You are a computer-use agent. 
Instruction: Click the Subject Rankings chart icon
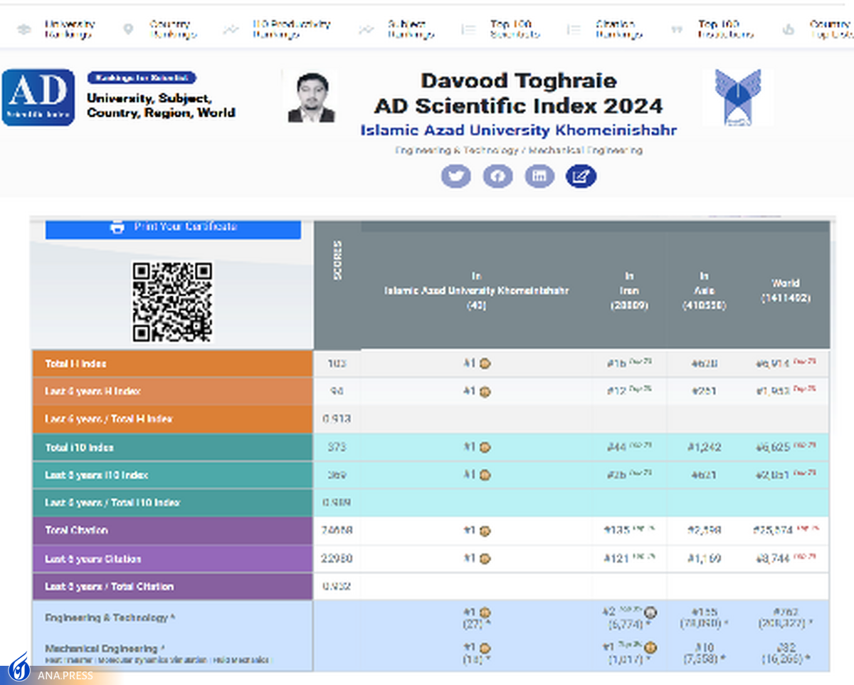coord(366,30)
